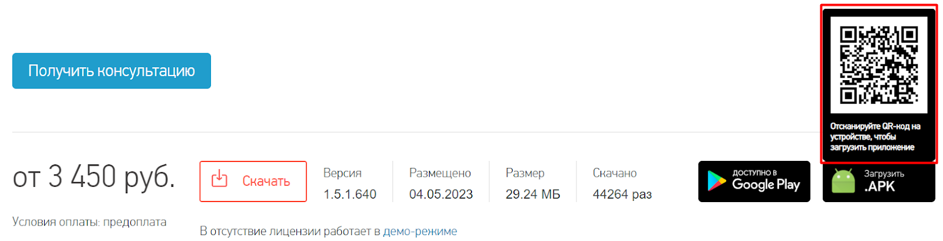This screenshot has height=241, width=943.
Task: Click the download arrow icon in Скачать
Action: [x=219, y=179]
